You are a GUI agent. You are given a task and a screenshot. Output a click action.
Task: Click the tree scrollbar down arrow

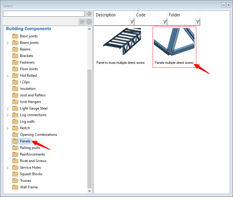pos(90,190)
